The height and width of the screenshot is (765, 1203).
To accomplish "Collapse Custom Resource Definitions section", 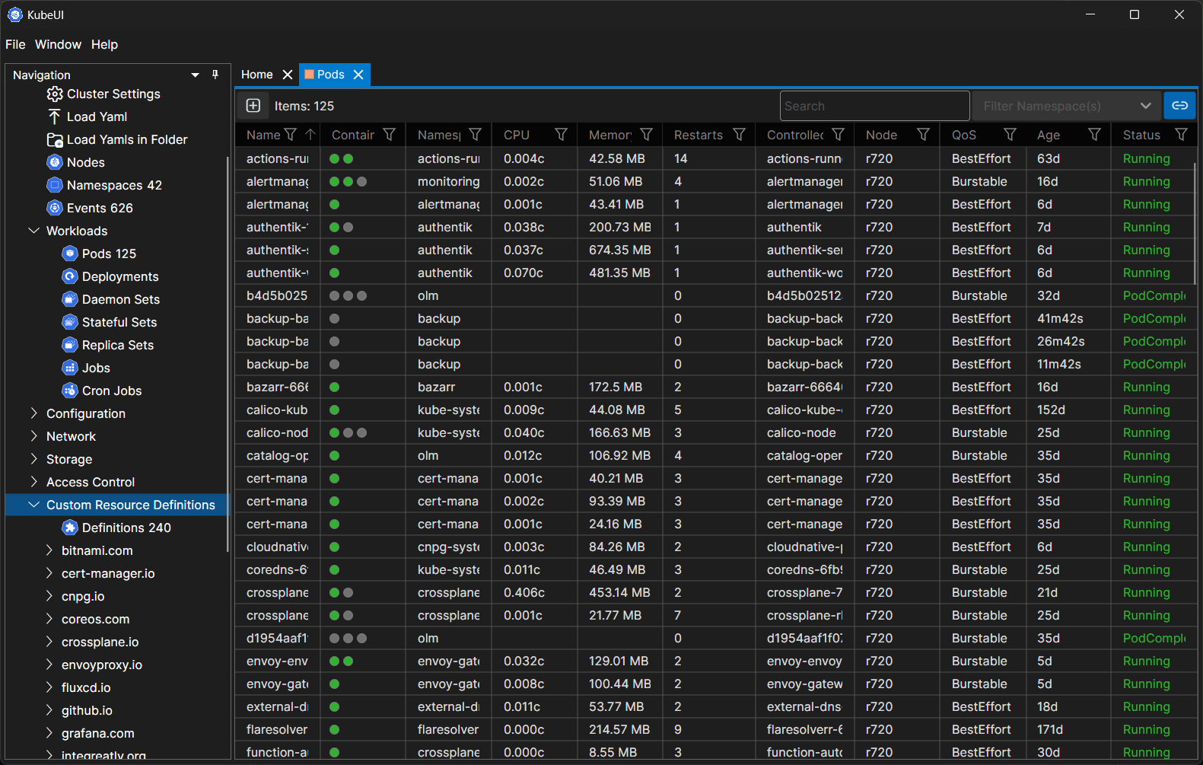I will (x=33, y=505).
